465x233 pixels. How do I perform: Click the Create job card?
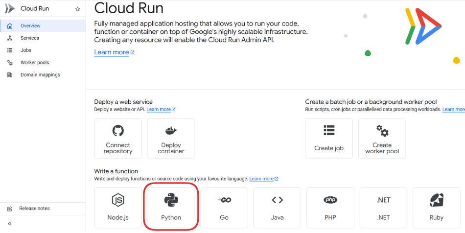coord(329,139)
